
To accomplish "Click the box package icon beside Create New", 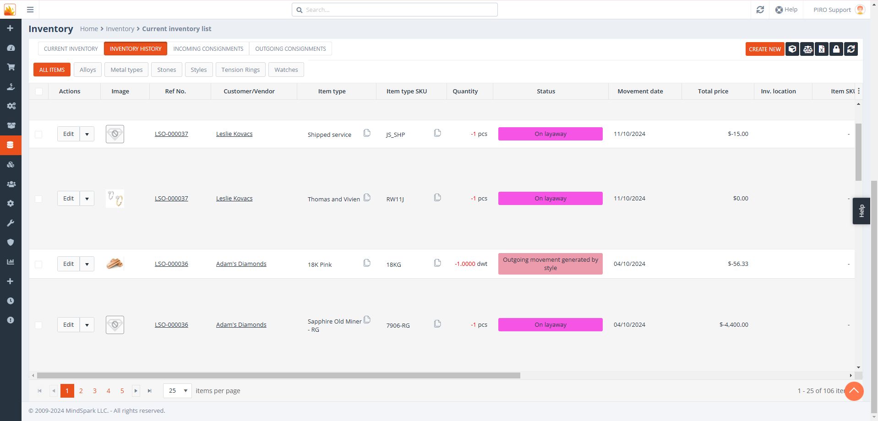I will (x=793, y=49).
